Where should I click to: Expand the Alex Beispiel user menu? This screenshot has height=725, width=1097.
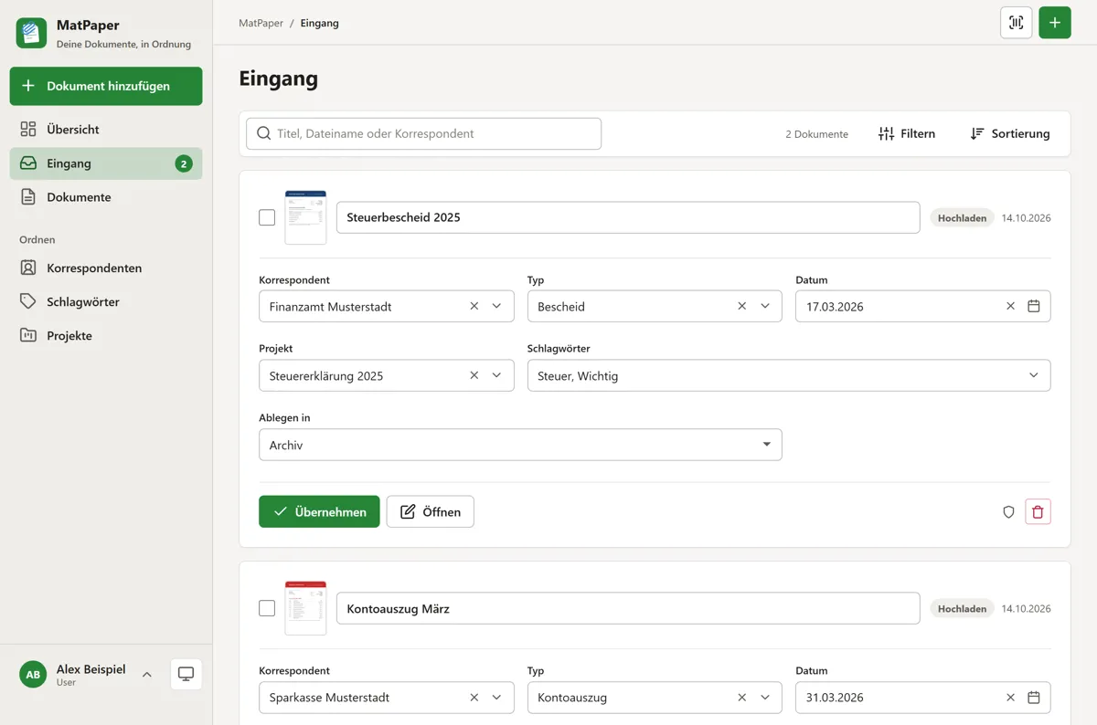click(x=146, y=674)
